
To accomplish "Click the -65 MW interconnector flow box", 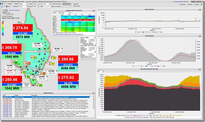I will 57,49.
